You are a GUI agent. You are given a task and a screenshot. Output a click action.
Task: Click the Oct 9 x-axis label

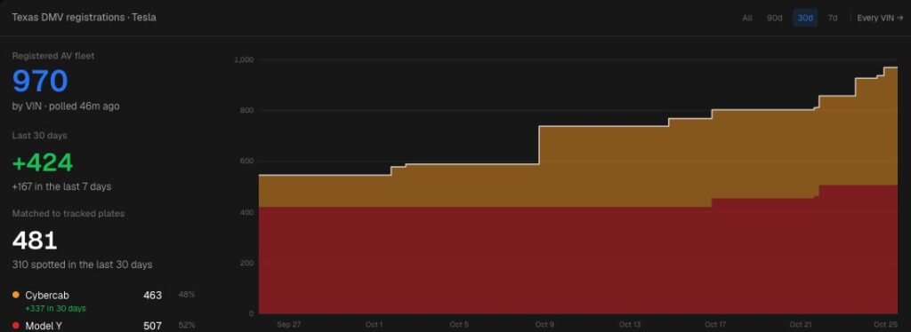click(545, 324)
